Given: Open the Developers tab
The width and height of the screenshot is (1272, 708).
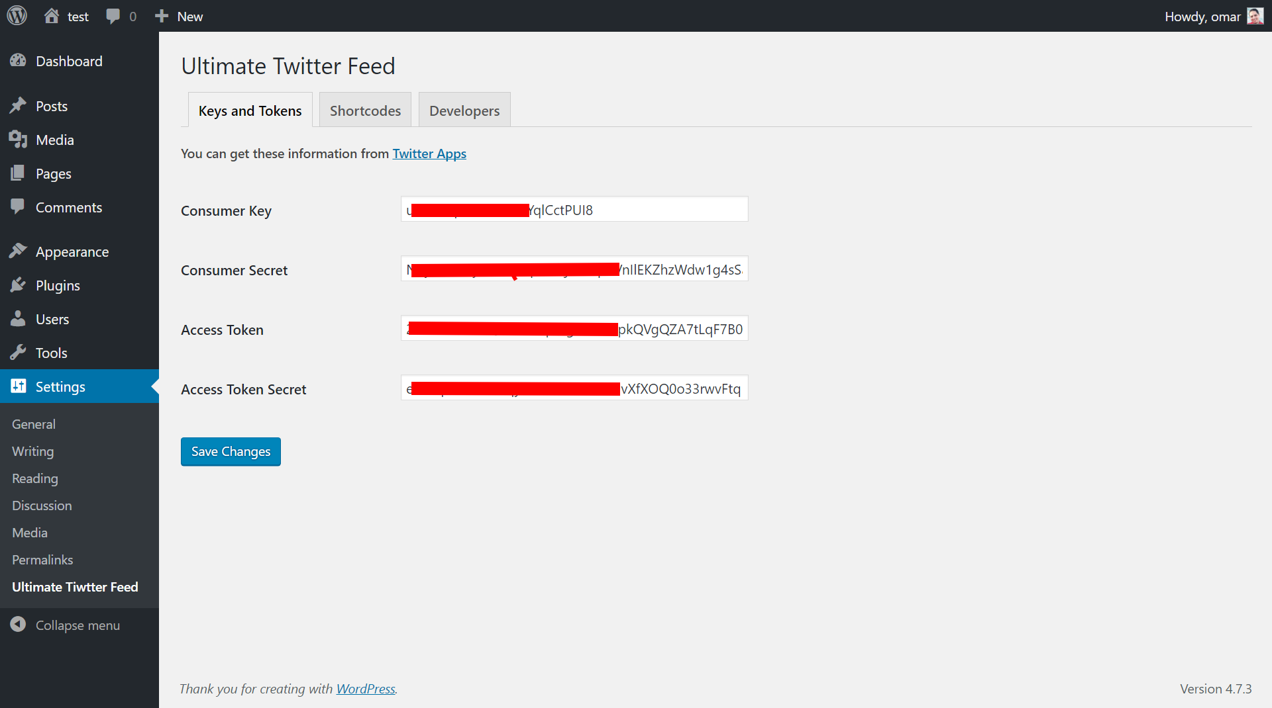Looking at the screenshot, I should tap(464, 111).
